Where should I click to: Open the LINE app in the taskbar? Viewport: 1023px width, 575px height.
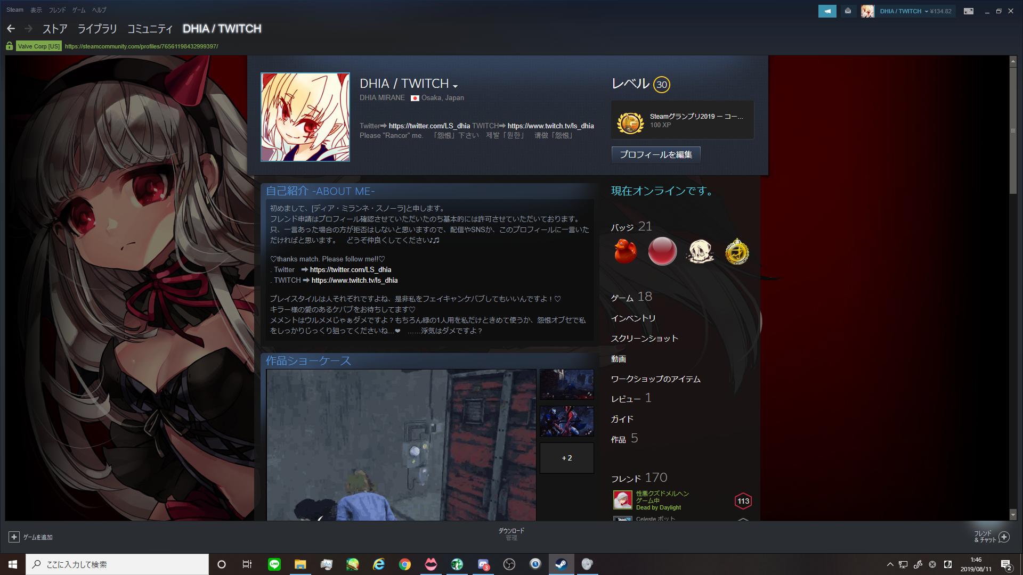pos(274,564)
